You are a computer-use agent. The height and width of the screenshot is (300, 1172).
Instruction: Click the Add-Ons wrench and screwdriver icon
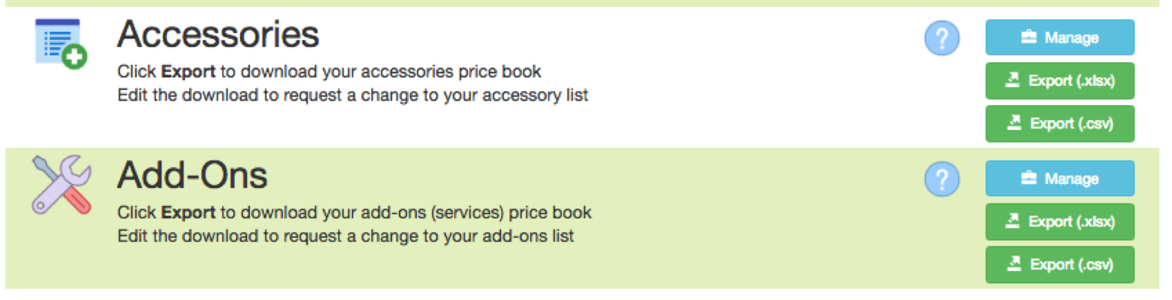(62, 185)
